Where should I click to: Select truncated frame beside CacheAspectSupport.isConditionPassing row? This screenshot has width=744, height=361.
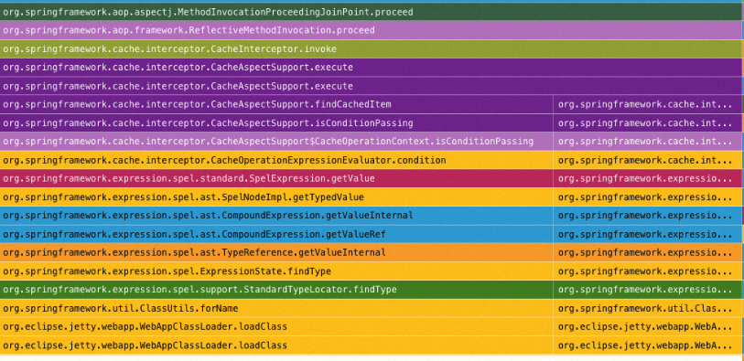pos(648,123)
